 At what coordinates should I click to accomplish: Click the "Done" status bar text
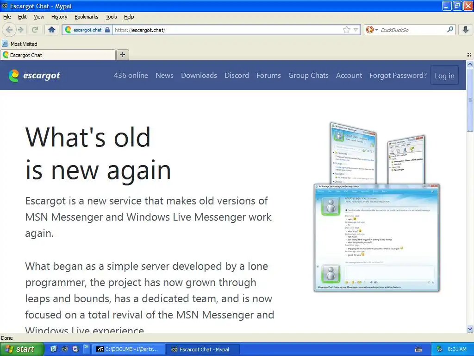pyautogui.click(x=7, y=338)
